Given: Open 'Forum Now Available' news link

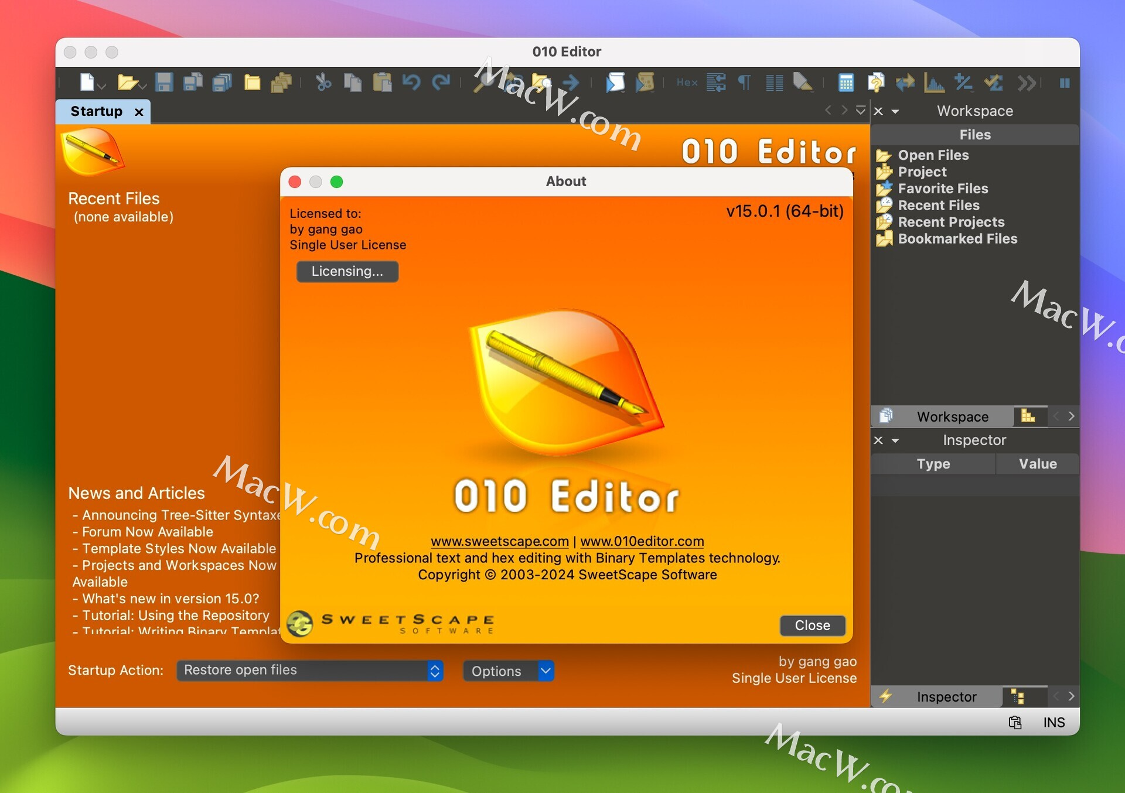Looking at the screenshot, I should point(148,532).
